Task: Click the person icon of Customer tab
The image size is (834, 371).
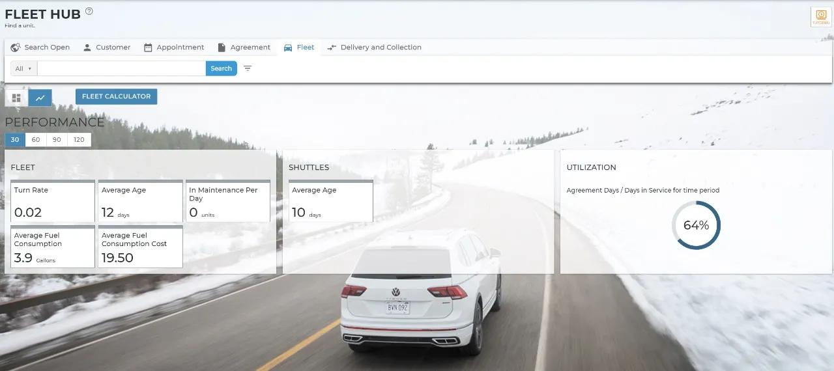Action: [87, 48]
